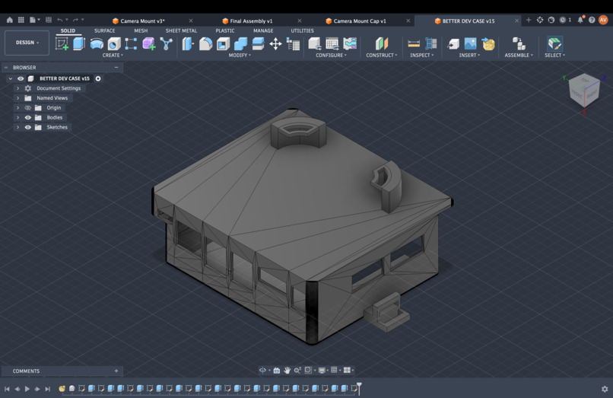Open the Extensions icon in title bar
Screen dimensions: 613x398
(x=540, y=20)
